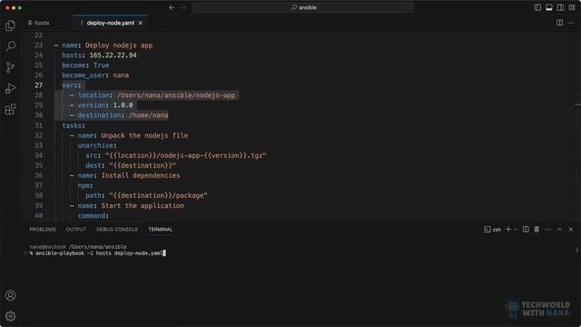
Task: Open the launch profile dropdown arrow
Action: point(516,230)
